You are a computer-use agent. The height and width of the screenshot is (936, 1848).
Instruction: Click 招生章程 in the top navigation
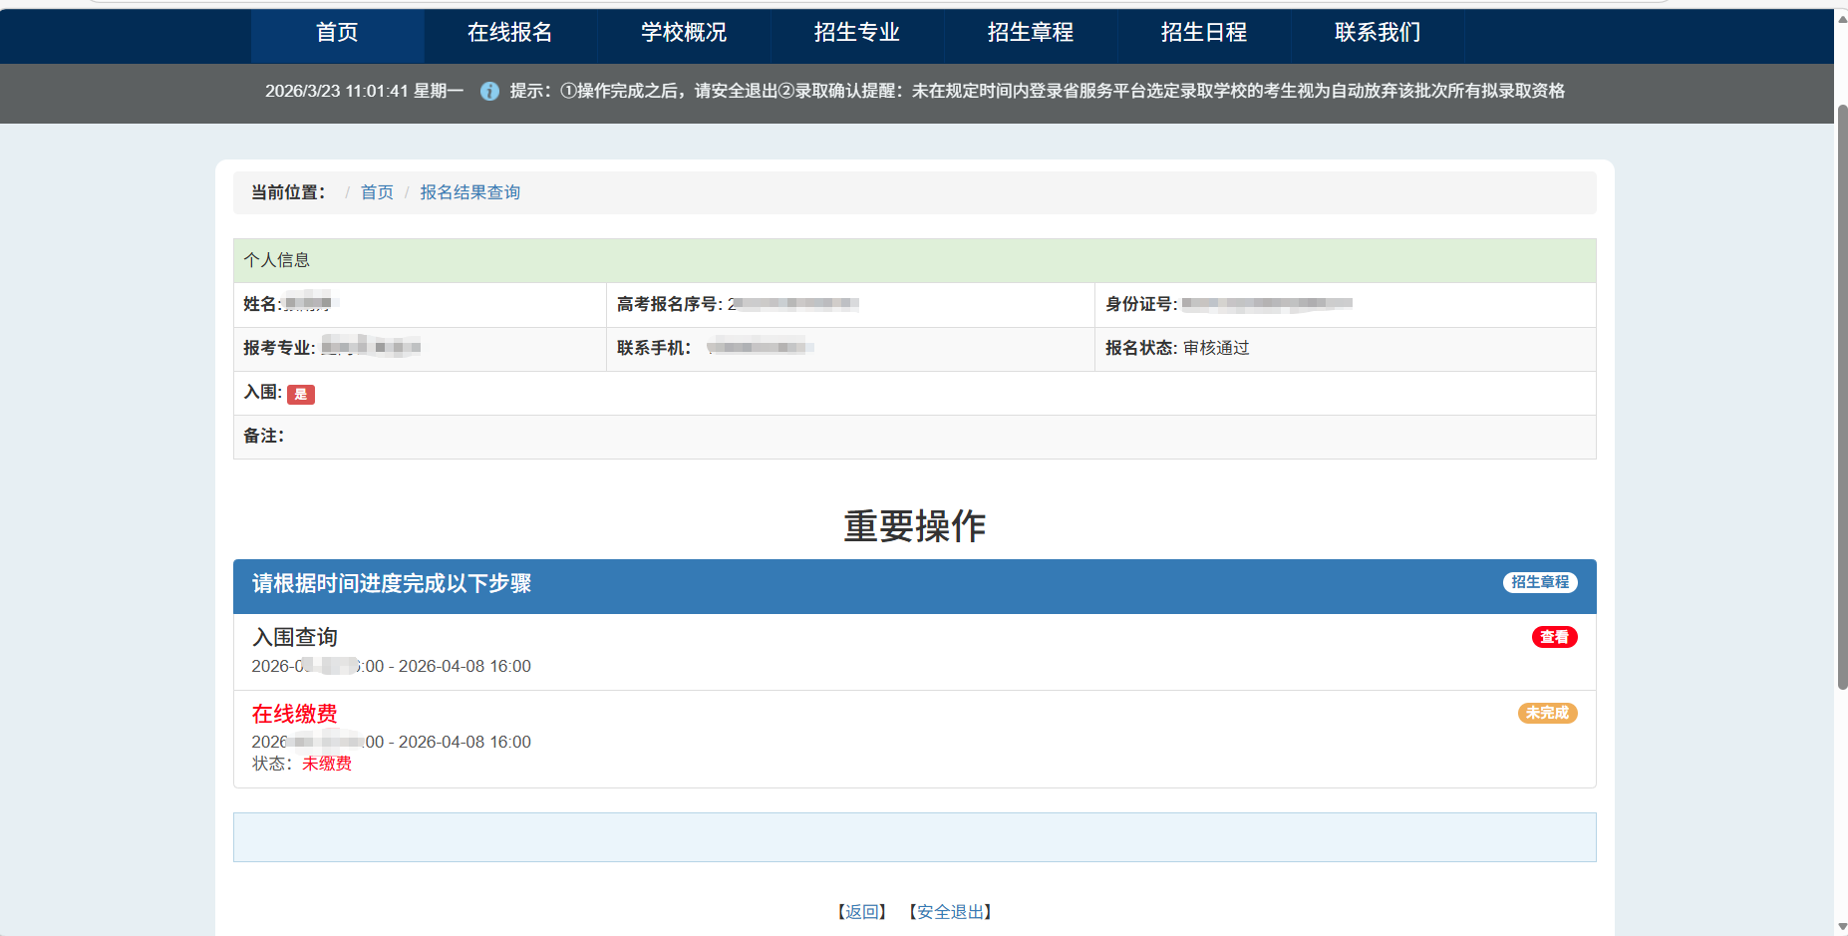click(x=1031, y=33)
